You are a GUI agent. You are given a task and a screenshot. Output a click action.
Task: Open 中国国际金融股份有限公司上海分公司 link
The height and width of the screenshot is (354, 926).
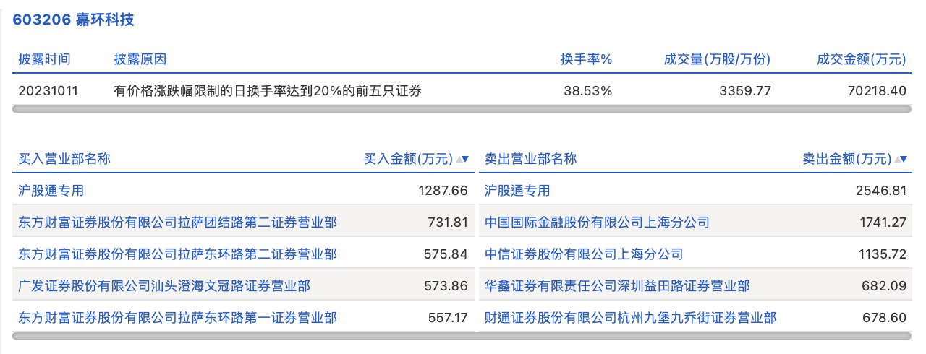[597, 223]
